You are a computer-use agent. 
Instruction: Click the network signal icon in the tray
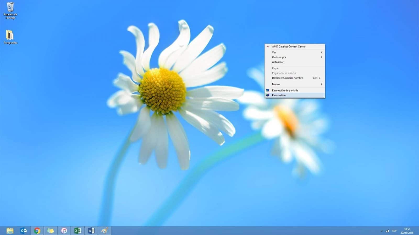[x=387, y=231]
